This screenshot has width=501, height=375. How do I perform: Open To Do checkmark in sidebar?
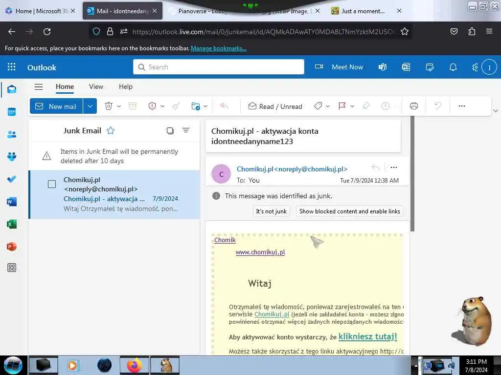coord(12,179)
